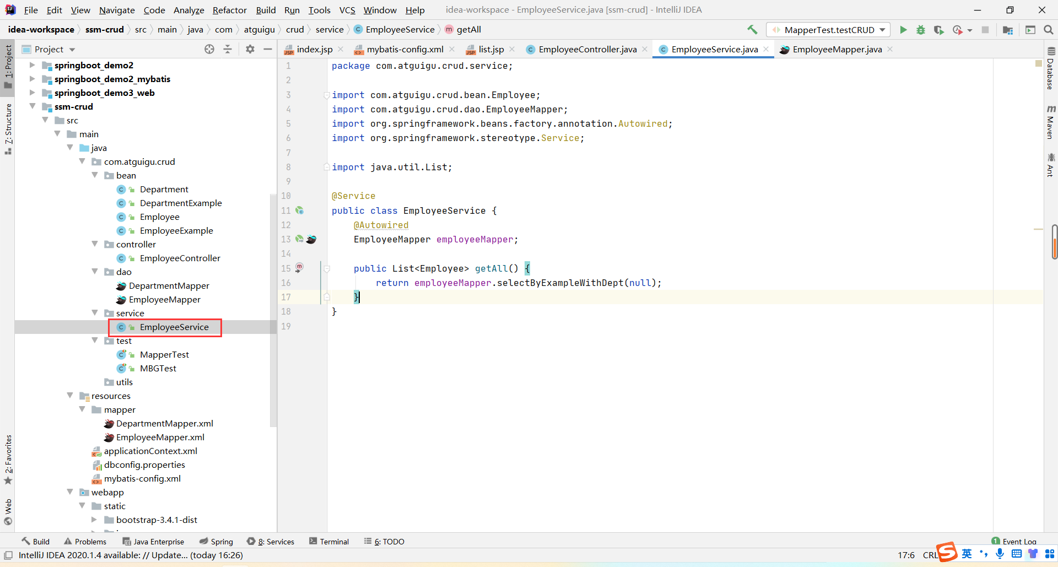Collapse the ssm-crud project node
Screen dimensions: 1058x567
(33, 106)
